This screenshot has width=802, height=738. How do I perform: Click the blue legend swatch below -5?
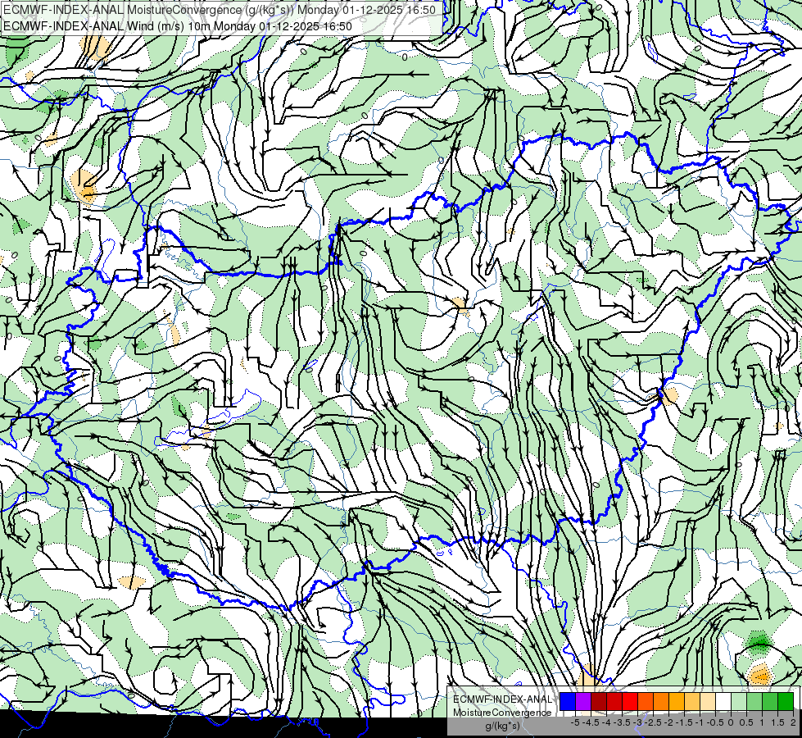tap(568, 701)
